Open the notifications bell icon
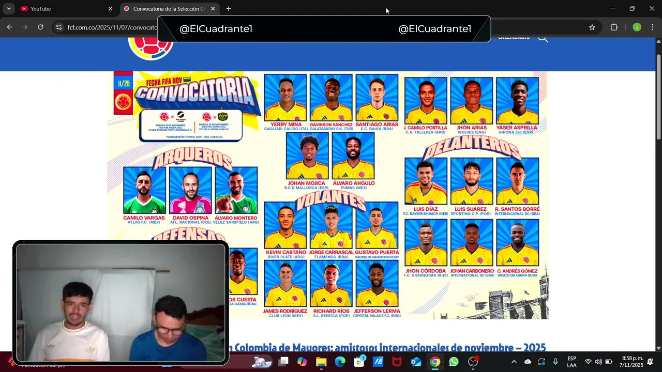 point(650,362)
